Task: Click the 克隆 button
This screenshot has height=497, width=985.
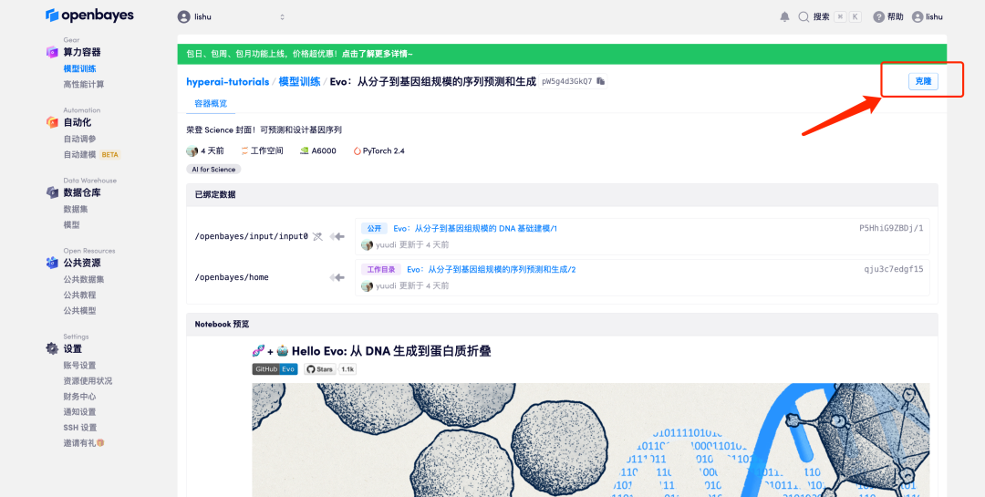Action: [923, 81]
